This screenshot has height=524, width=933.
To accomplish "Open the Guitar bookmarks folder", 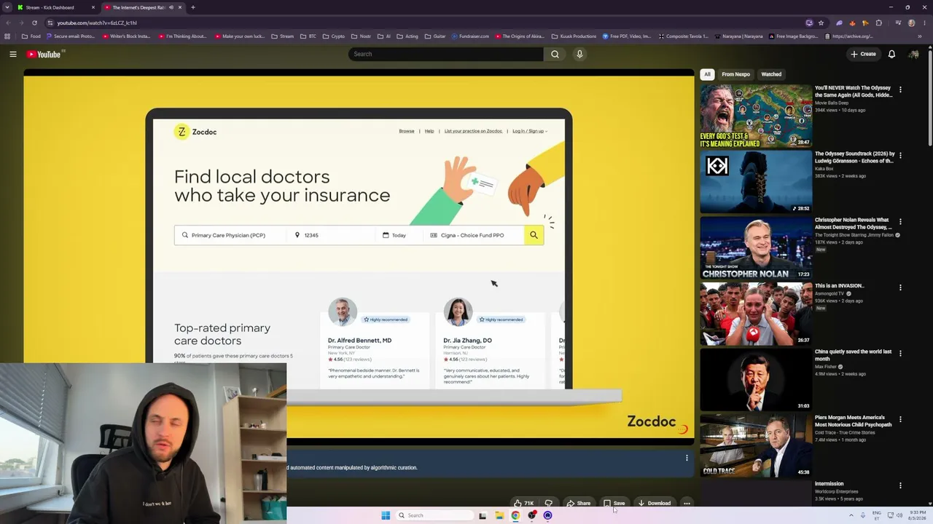I will (x=434, y=36).
